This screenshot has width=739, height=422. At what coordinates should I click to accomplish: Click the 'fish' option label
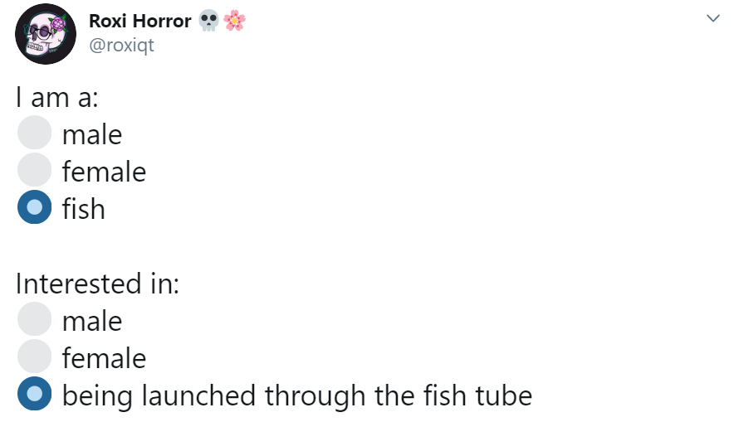click(x=83, y=208)
